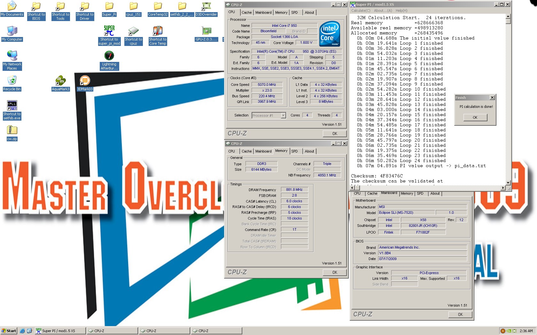Select CPU tab in Memory CPU-Z window
537x335 pixels.
click(x=231, y=151)
